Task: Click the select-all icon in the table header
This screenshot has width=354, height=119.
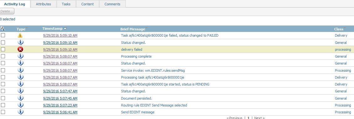Action: click(x=3, y=28)
